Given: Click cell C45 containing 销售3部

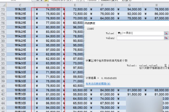Looking at the screenshot, I should click(x=20, y=108).
